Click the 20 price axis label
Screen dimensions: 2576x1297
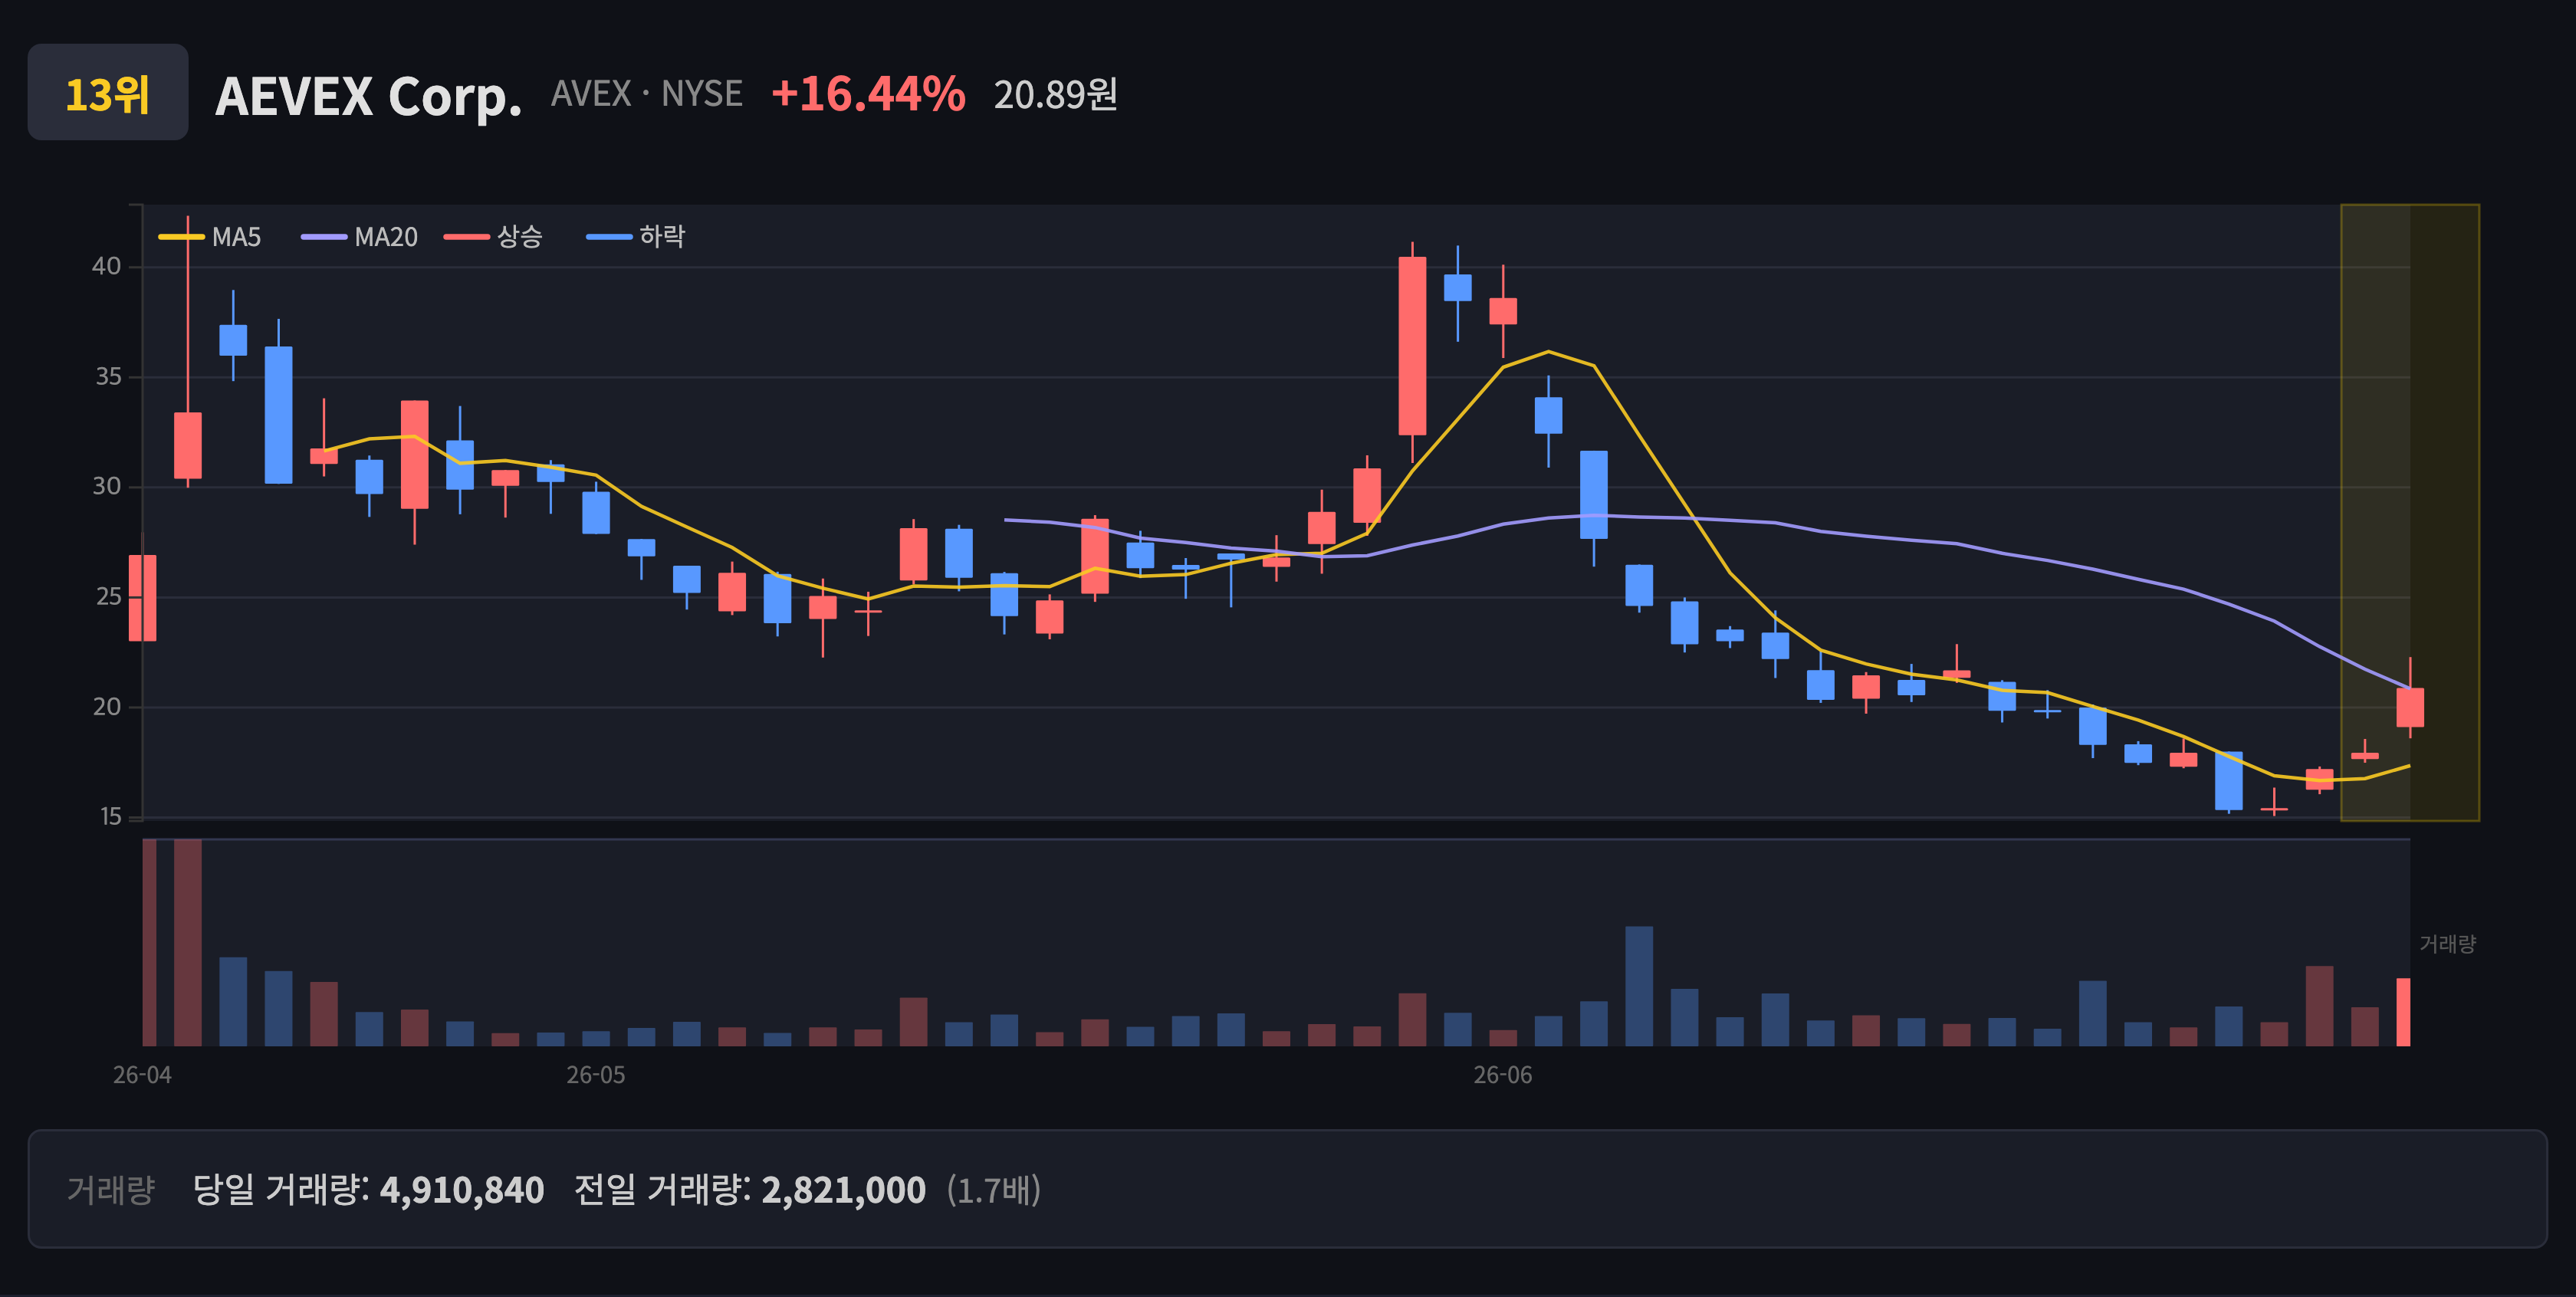coord(106,707)
